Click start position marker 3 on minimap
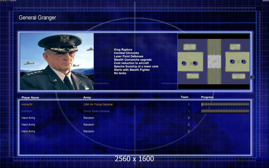Viewport: 269px width, 168px height. tap(243, 62)
